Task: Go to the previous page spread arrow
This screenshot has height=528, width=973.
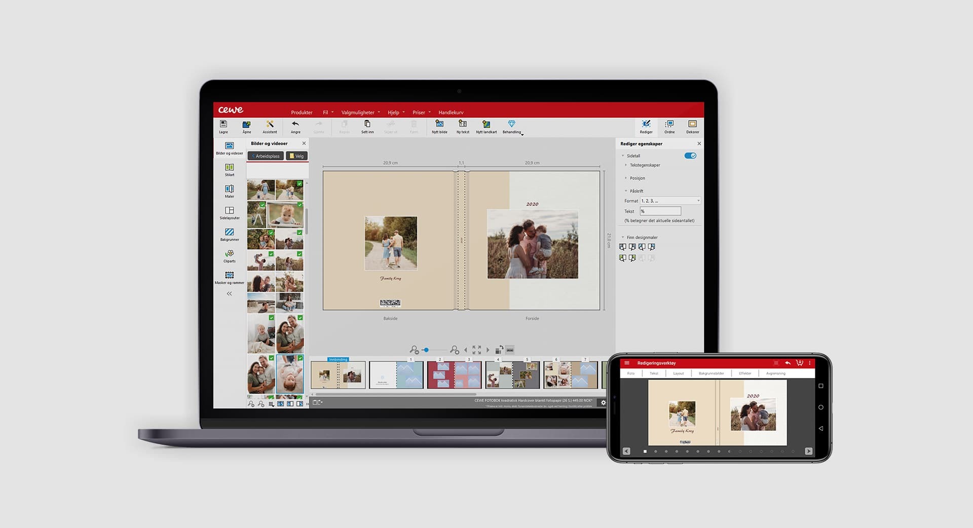Action: pyautogui.click(x=466, y=350)
